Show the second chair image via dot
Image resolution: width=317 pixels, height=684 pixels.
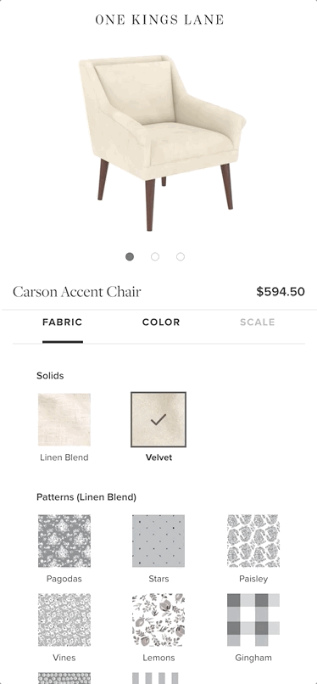(x=154, y=256)
